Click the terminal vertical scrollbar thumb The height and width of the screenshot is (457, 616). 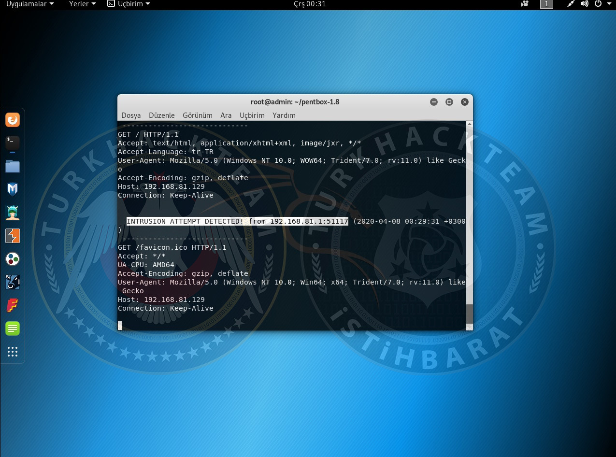(469, 314)
